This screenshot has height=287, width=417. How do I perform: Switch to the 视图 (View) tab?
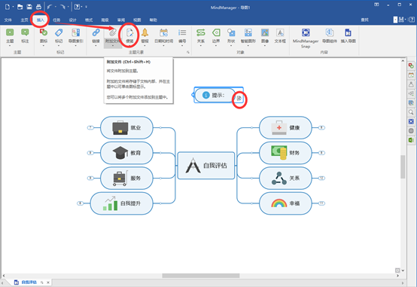(137, 20)
